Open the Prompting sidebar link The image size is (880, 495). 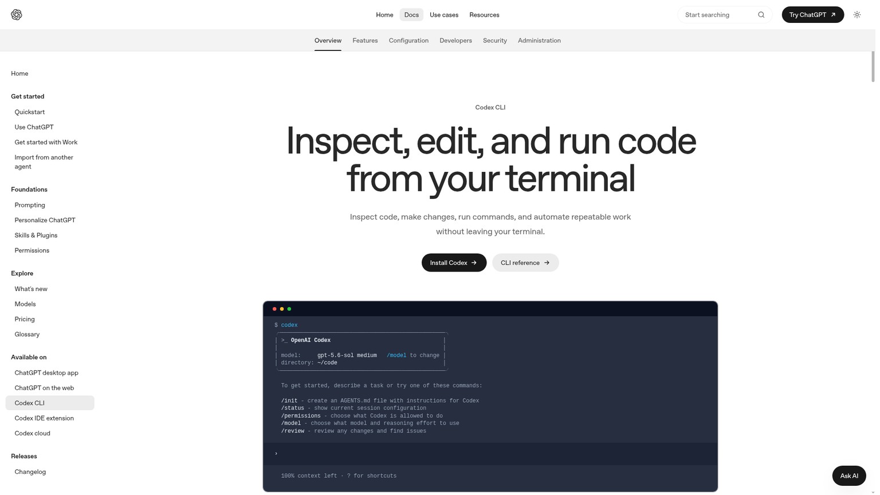point(30,205)
